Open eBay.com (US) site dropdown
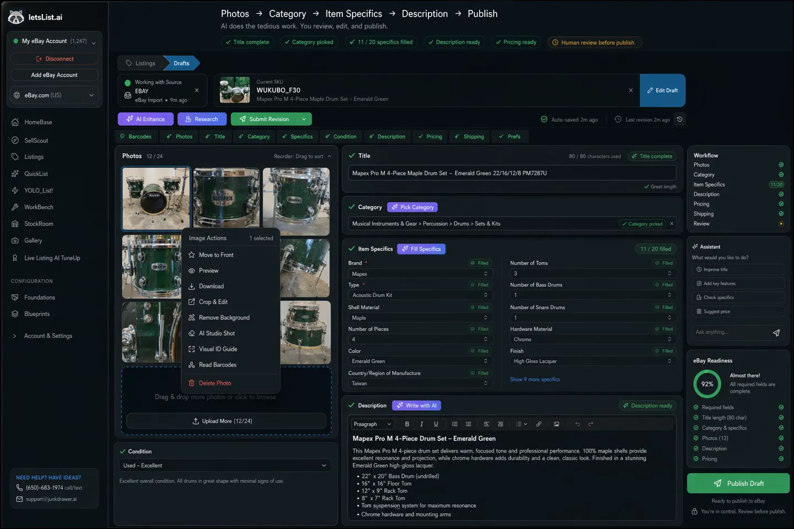 coord(55,95)
